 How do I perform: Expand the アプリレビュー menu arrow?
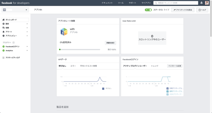point(27,36)
